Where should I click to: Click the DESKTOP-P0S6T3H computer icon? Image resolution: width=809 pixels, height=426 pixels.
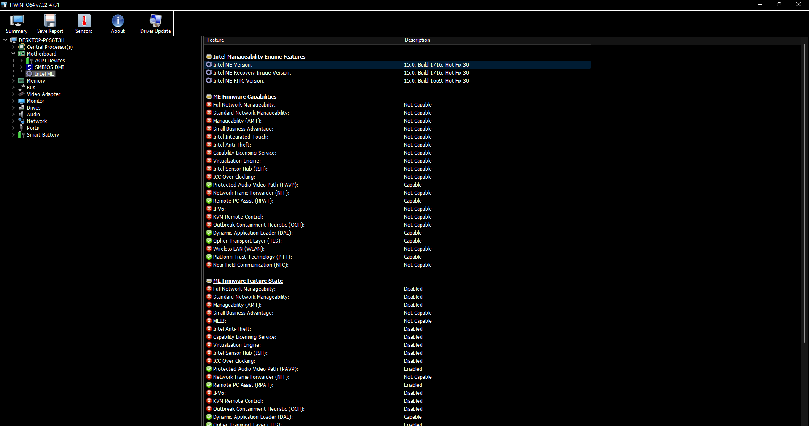tap(13, 40)
